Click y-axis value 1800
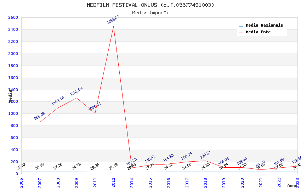This screenshot has width=301, height=195. (x=13, y=66)
